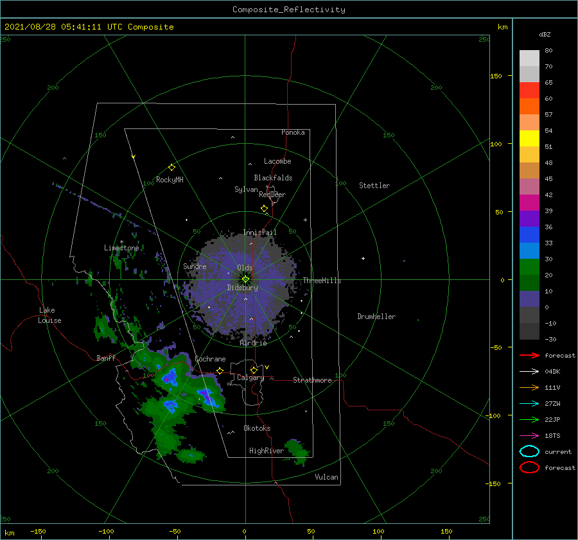
Task: Select the 39 dBZ magenta color swatch
Action: (529, 202)
